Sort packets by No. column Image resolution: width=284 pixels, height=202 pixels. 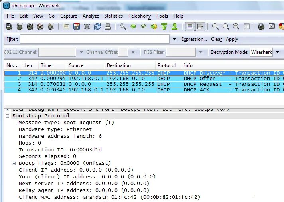click(x=13, y=65)
